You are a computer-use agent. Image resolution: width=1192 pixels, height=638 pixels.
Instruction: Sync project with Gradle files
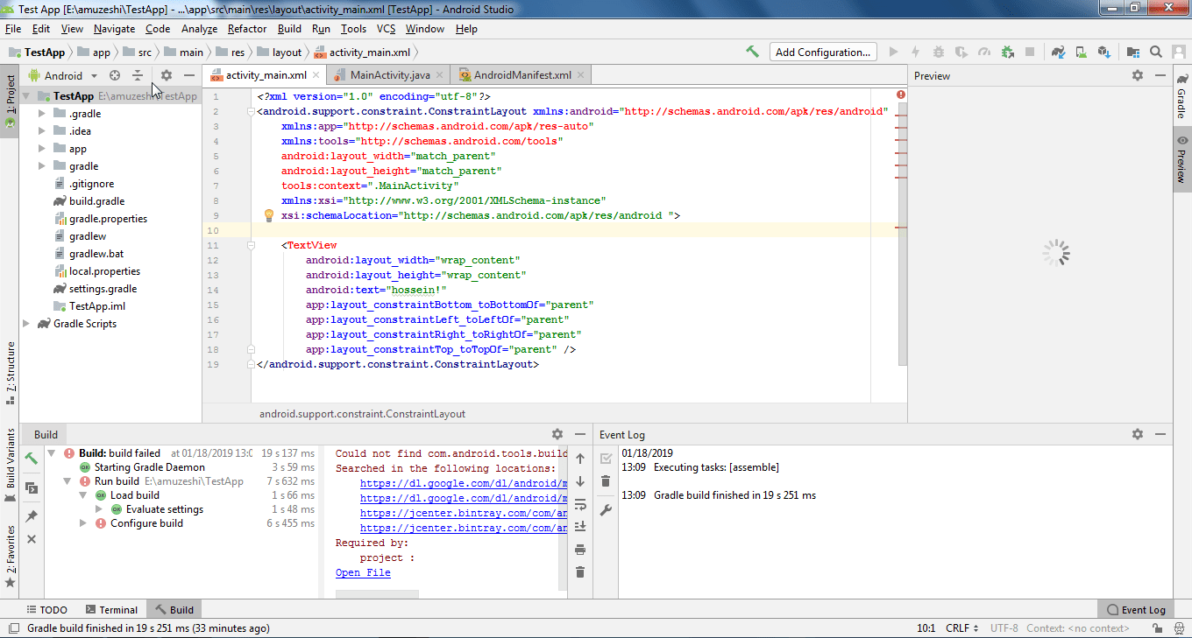click(x=1058, y=52)
